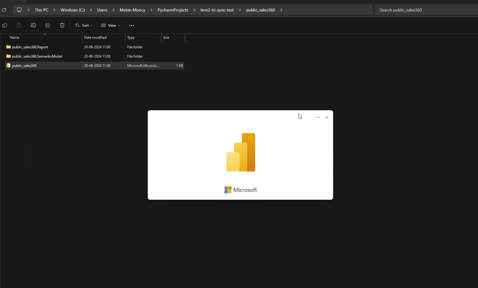Click the Search public_sales360 field
The height and width of the screenshot is (288, 478).
pyautogui.click(x=426, y=10)
